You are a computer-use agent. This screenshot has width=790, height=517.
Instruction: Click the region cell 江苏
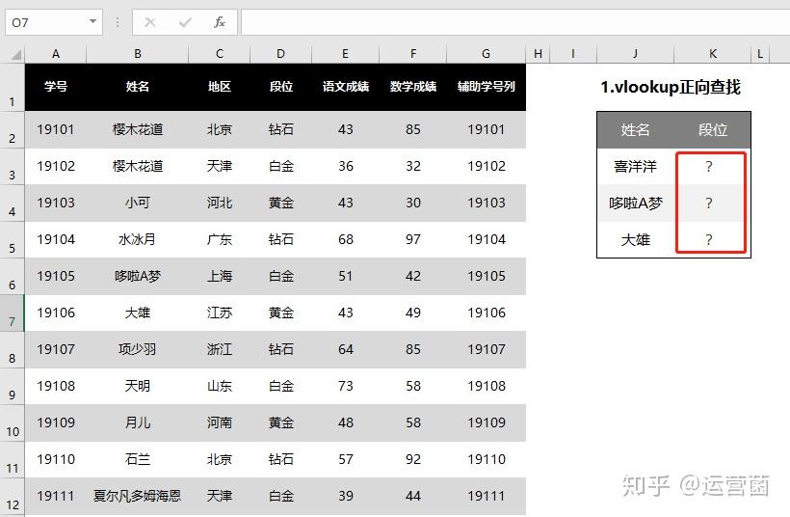[219, 313]
